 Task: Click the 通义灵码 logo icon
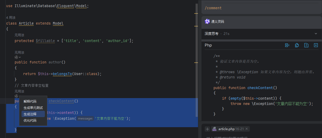click(x=207, y=21)
